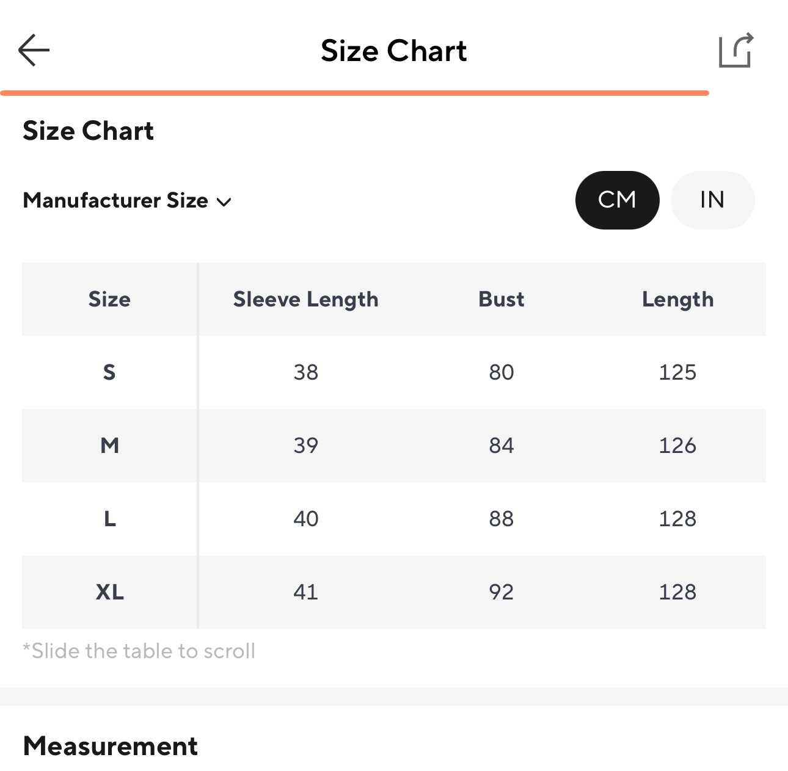The image size is (788, 771).
Task: Click the XL bust value 92
Action: pyautogui.click(x=501, y=592)
